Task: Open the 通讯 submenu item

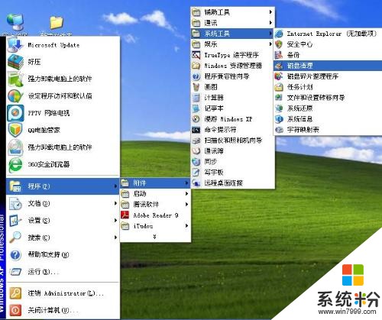Action: tap(232, 23)
